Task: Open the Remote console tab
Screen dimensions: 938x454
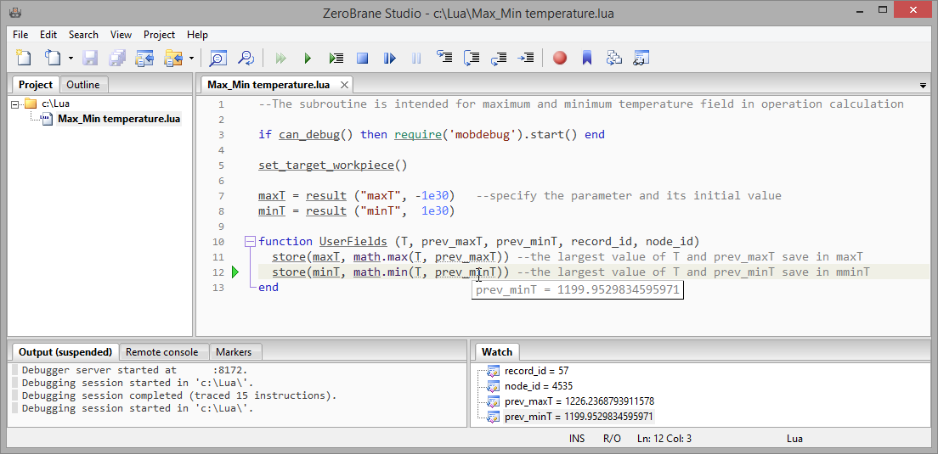Action: tap(161, 351)
